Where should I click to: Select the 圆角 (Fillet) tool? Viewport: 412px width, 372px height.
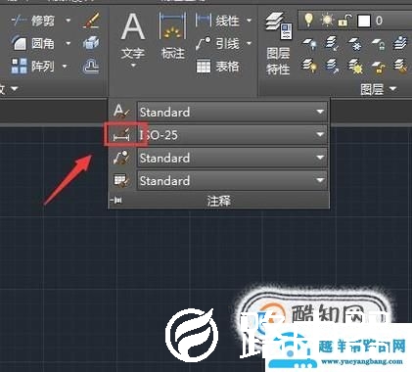coord(32,43)
